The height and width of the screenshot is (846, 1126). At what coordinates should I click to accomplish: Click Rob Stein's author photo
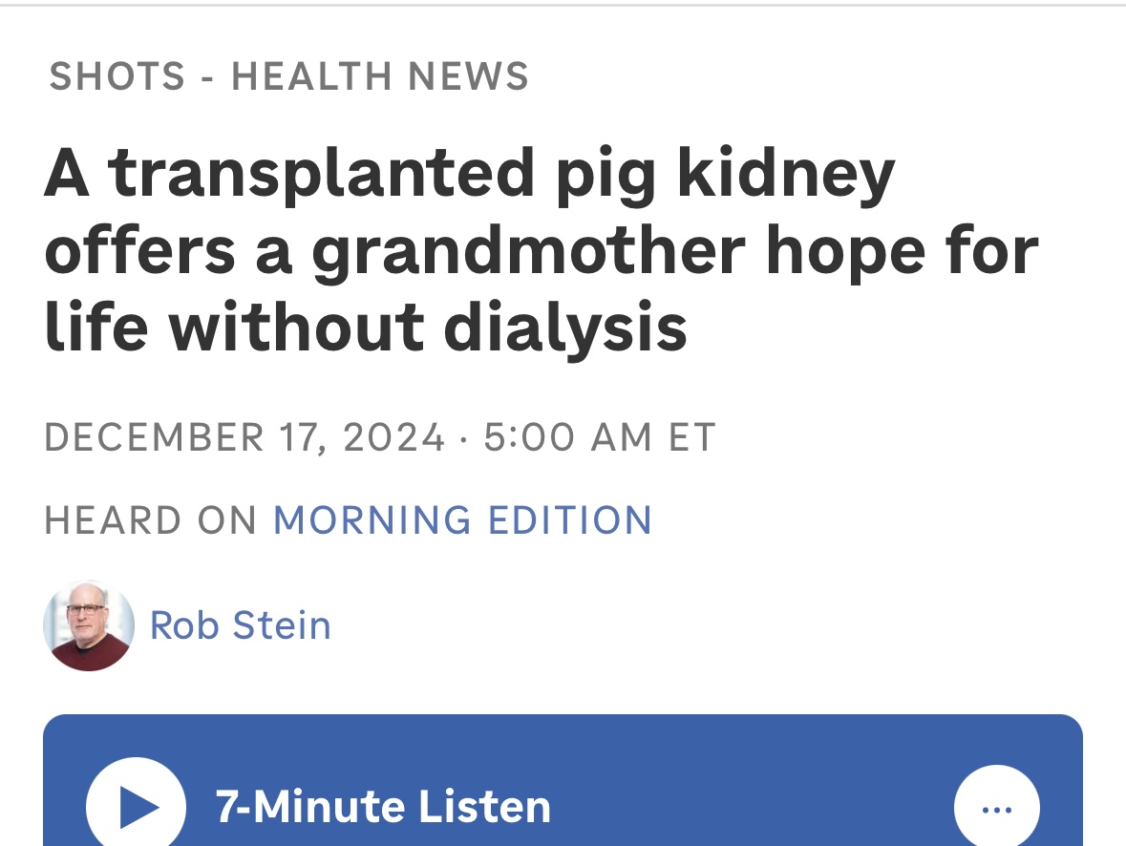(x=89, y=625)
